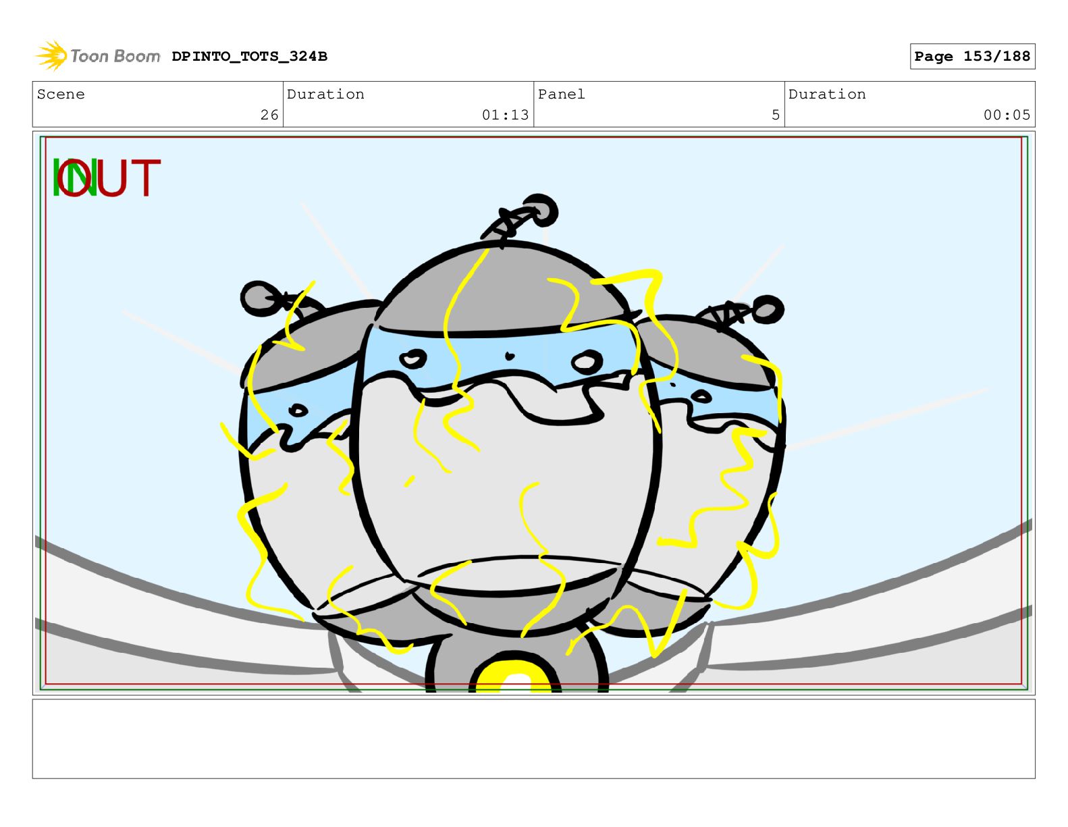Click the Page 153/188 indicator
Viewport: 1068px width, 827px height.
pyautogui.click(x=972, y=57)
